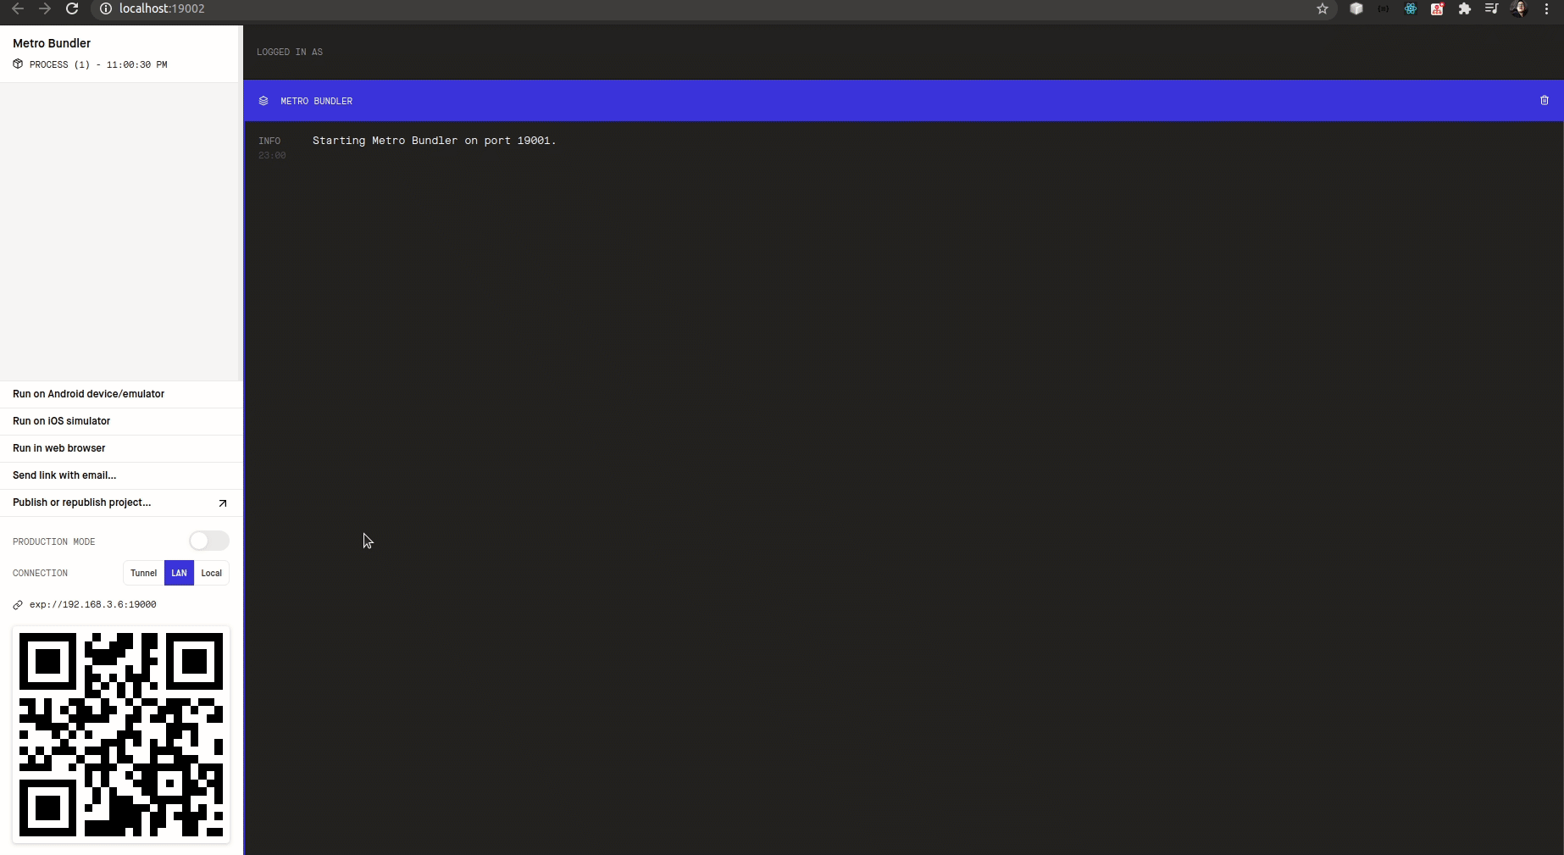This screenshot has height=855, width=1564.
Task: Click the Expo QR code
Action: click(x=121, y=735)
